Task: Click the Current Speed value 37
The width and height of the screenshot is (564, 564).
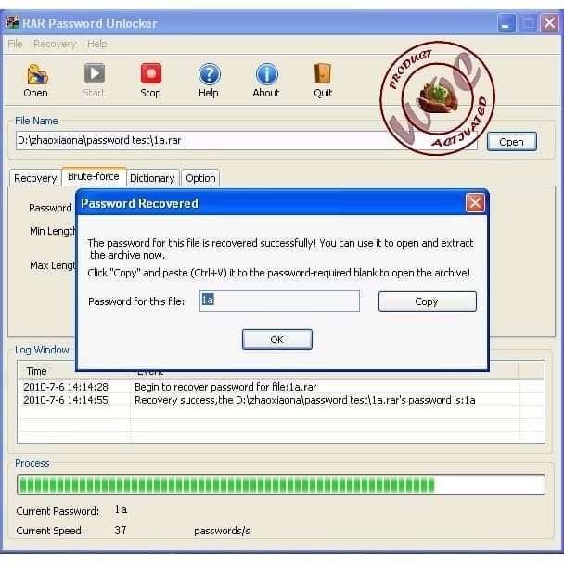Action: [x=121, y=530]
